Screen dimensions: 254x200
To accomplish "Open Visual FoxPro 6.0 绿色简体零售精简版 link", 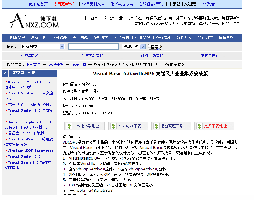I will [x=29, y=142].
